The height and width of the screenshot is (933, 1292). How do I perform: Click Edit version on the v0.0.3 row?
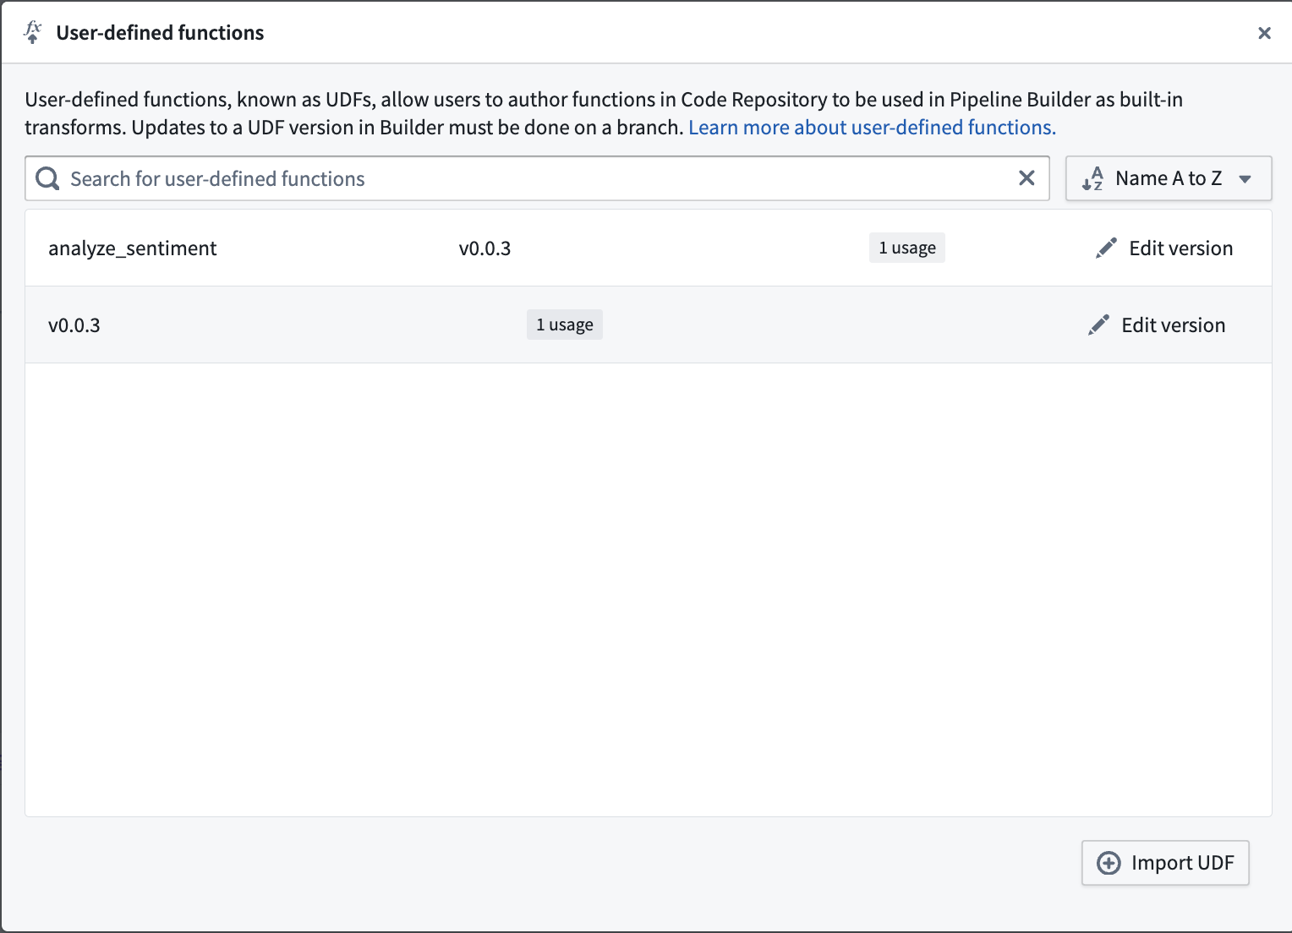click(x=1173, y=324)
